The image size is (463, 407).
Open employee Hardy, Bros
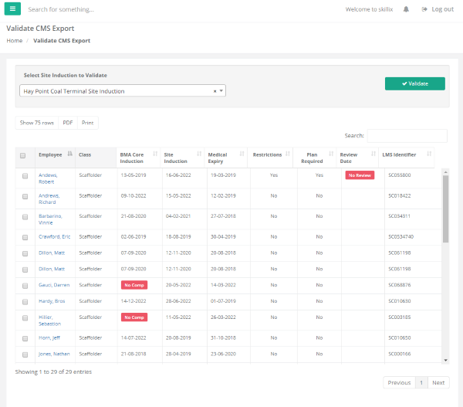click(52, 301)
